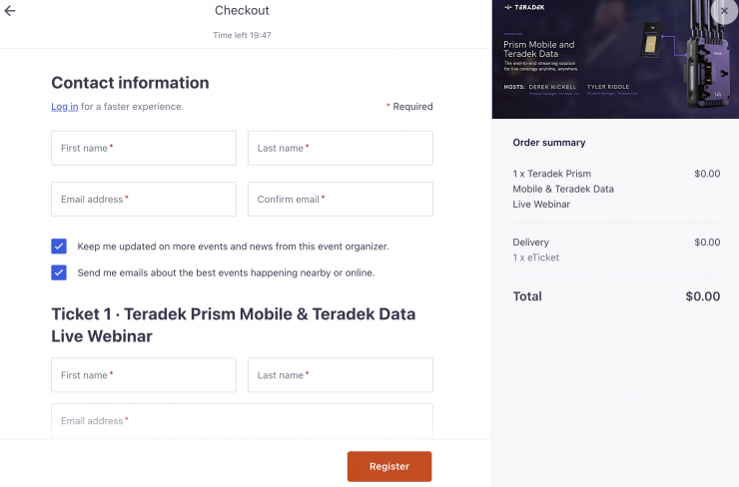This screenshot has width=739, height=487.
Task: Uncheck keep me updated on organizer events
Action: click(x=59, y=246)
